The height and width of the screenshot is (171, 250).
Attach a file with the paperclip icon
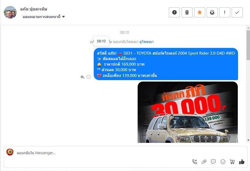204,162
